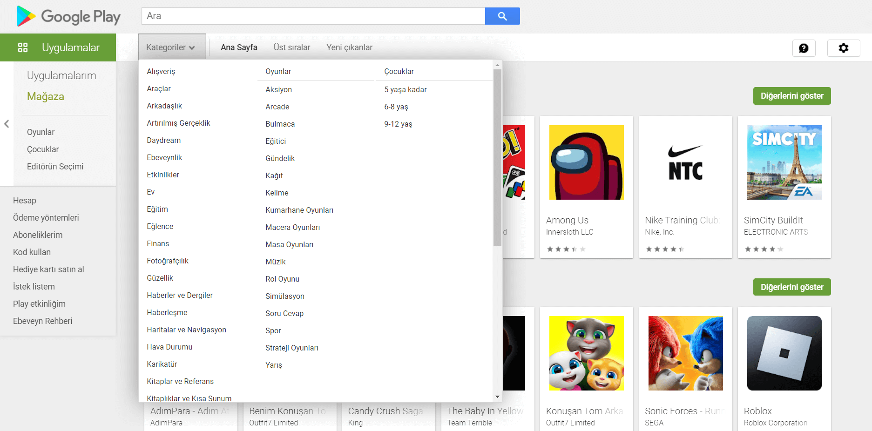Screen dimensions: 872x431
Task: Switch to Ana Sayfa tab
Action: coord(239,47)
